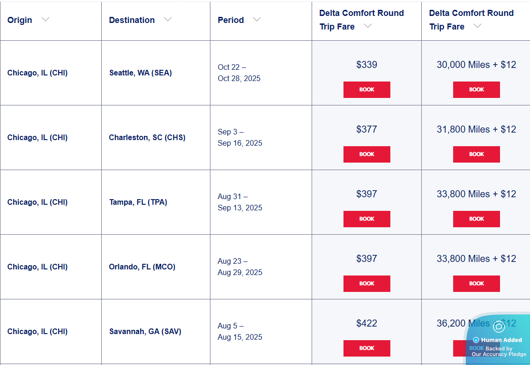The width and height of the screenshot is (530, 365).
Task: Book the Seattle 30,000 Miles fare
Action: click(477, 89)
